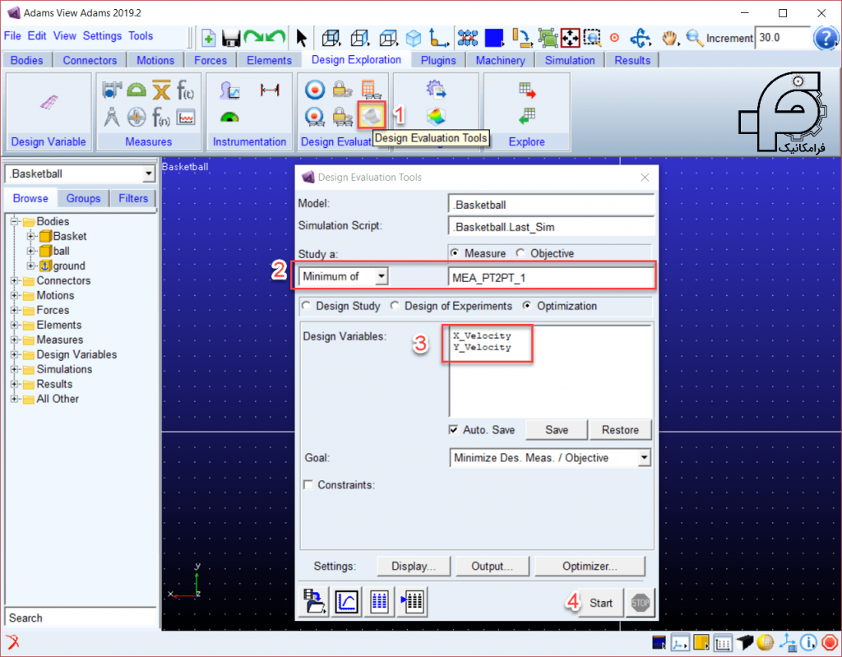
Task: Click the compass divider measure icon
Action: pyautogui.click(x=112, y=117)
